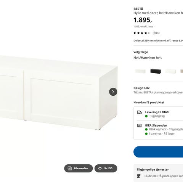The width and height of the screenshot is (183, 183).
Task: Open the 304 reviews link
Action: [156, 33]
